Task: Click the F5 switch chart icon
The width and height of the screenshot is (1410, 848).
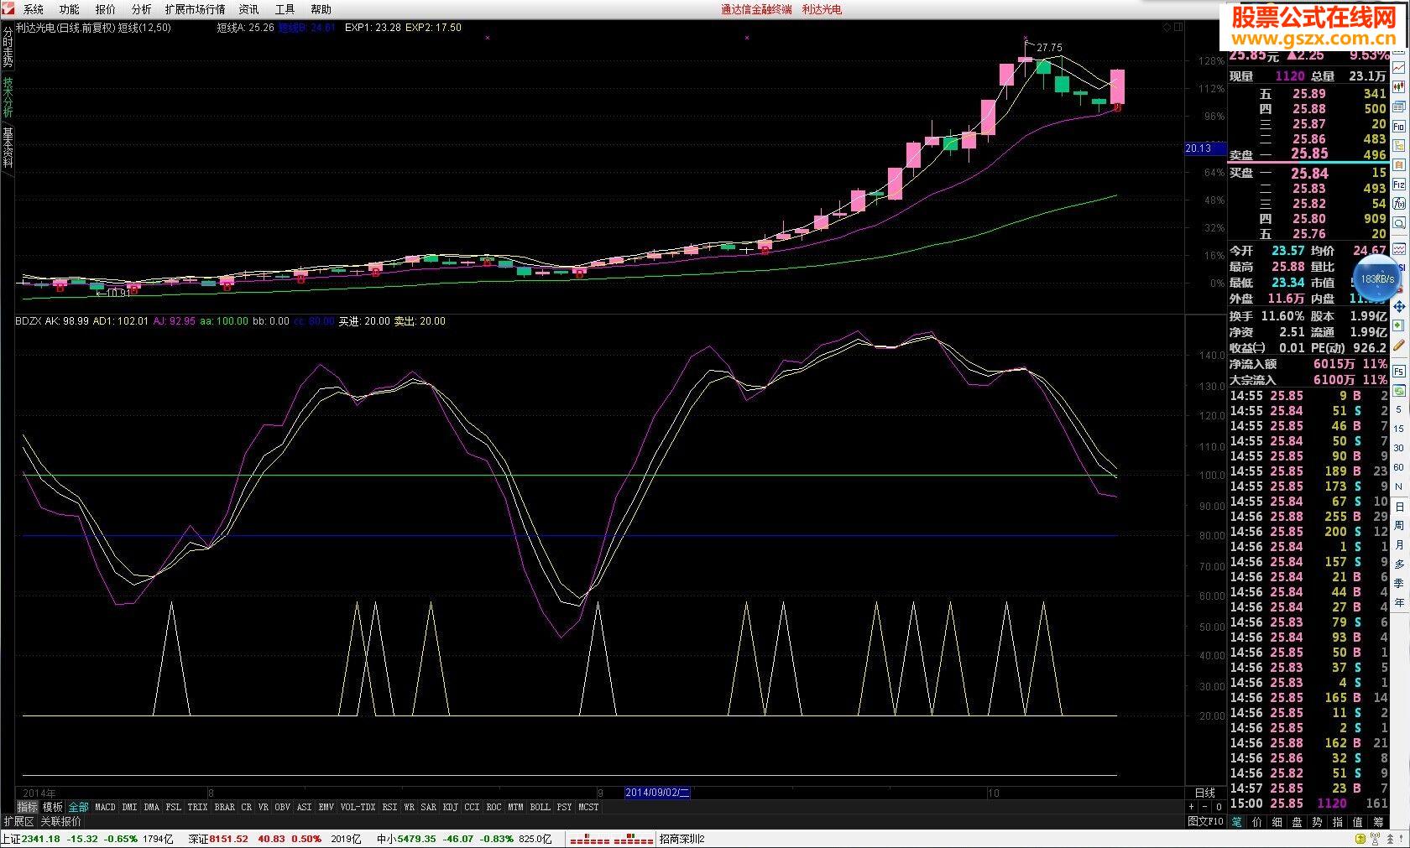Action: [x=1399, y=371]
